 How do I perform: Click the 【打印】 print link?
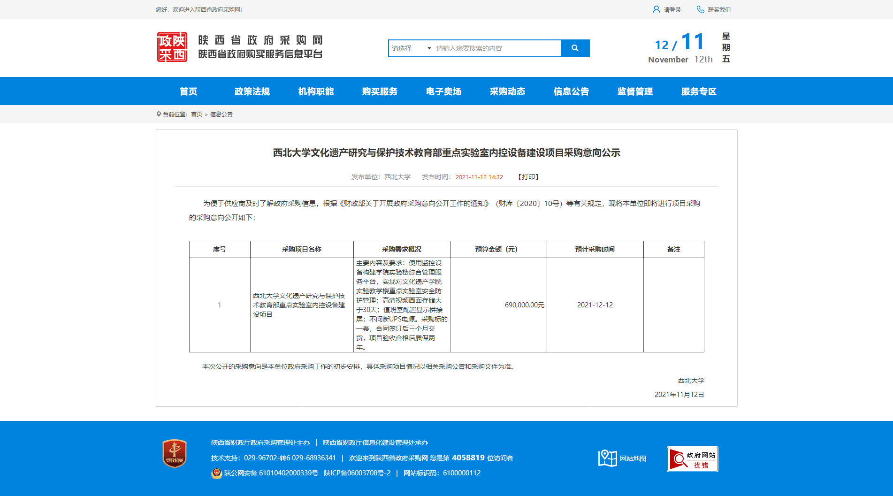point(528,177)
